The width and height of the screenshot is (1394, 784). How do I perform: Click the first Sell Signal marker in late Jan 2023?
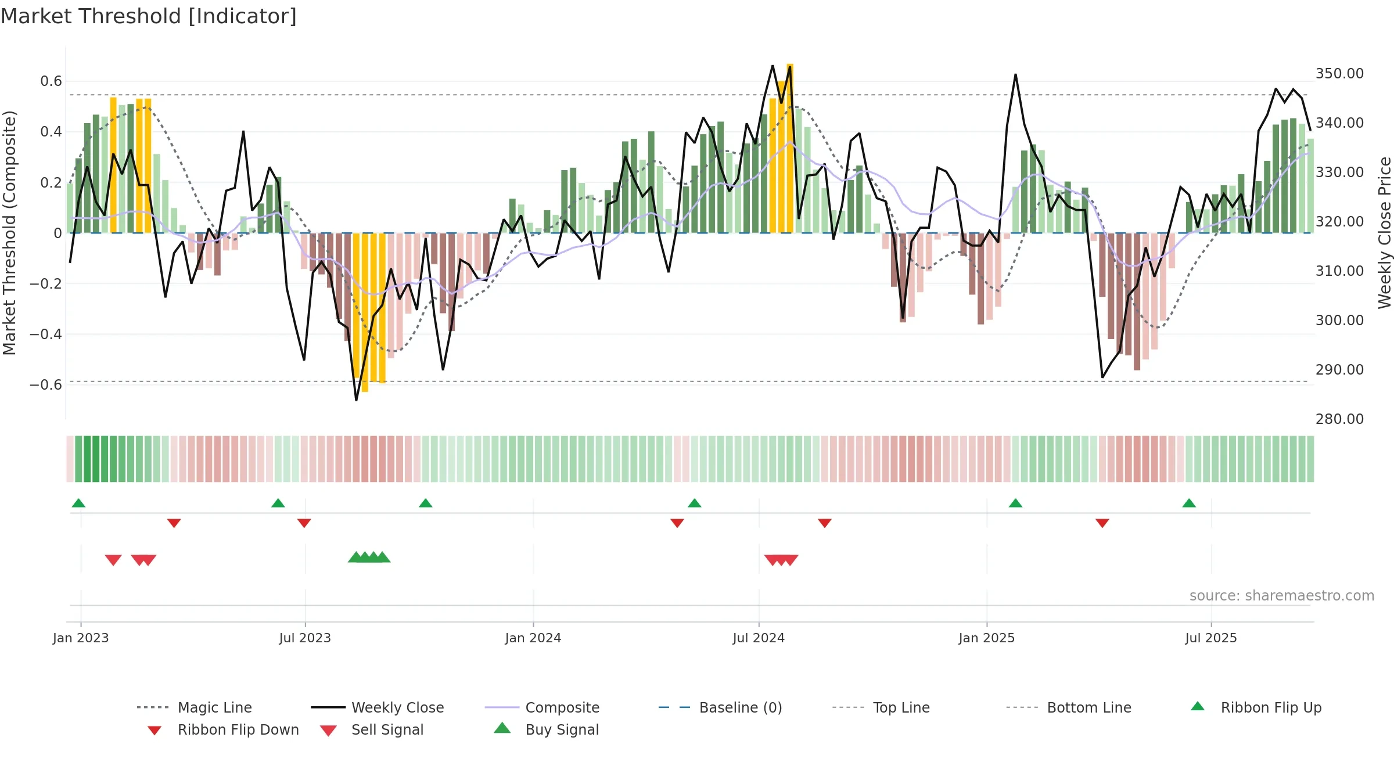point(113,560)
